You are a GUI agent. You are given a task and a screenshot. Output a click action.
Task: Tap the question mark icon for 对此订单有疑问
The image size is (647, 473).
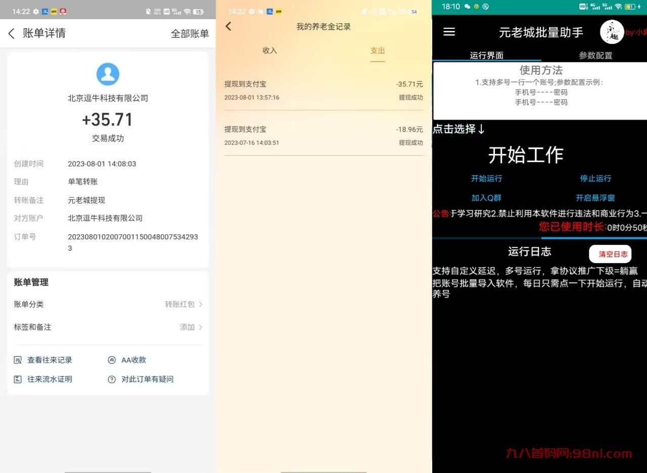click(x=112, y=379)
